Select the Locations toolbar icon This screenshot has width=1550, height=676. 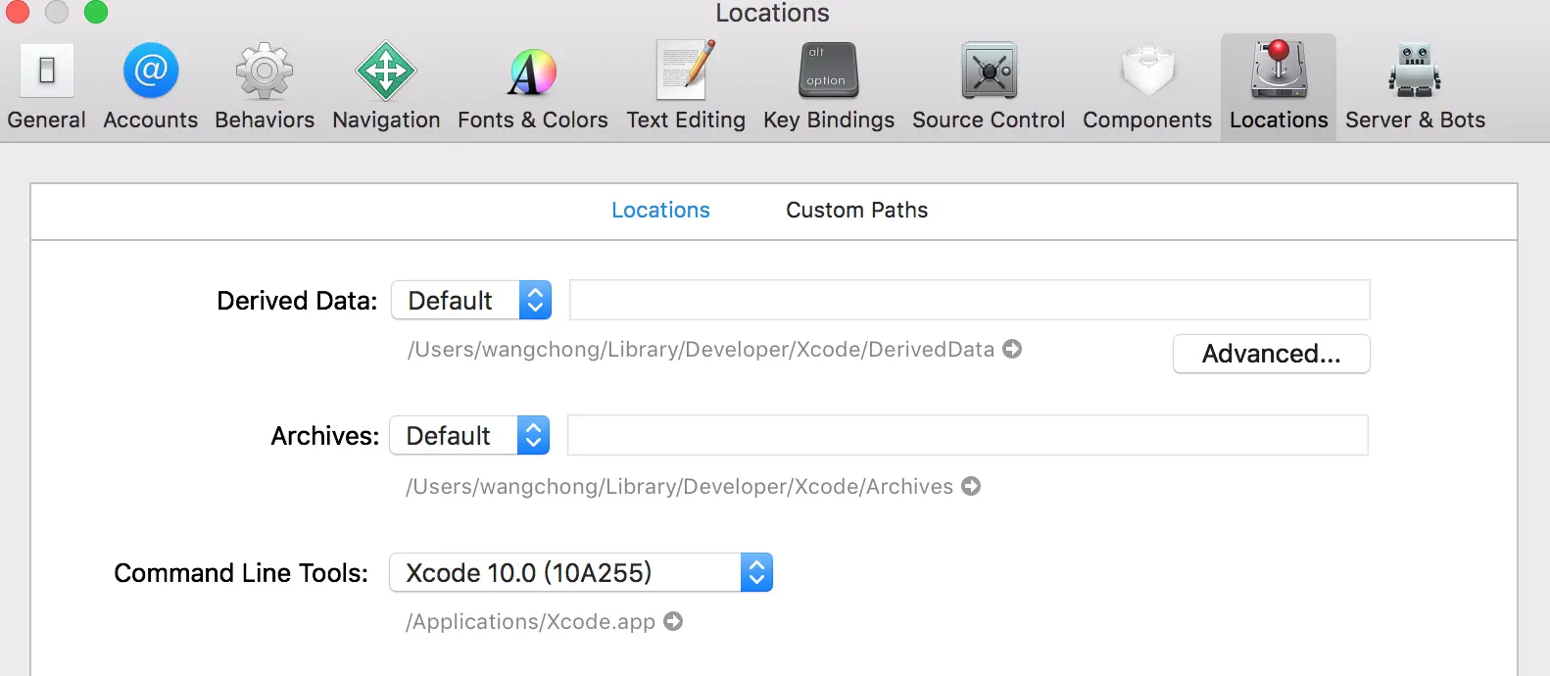click(1279, 88)
